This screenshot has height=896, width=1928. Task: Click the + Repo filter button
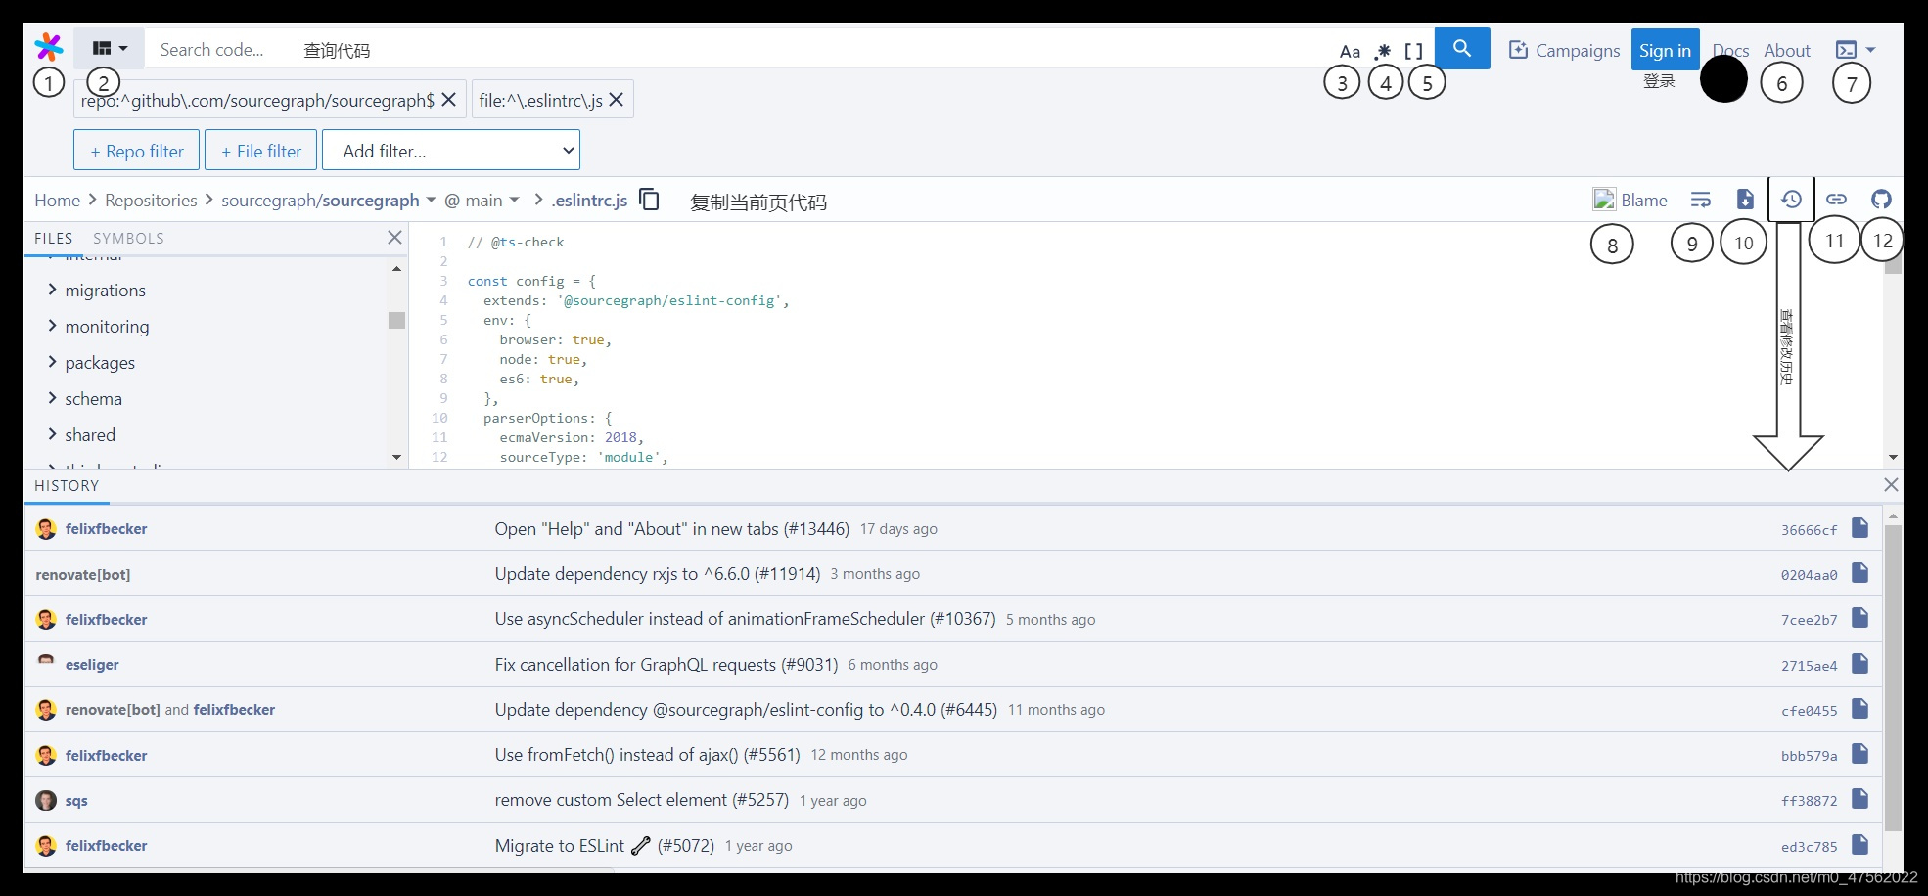pos(136,150)
